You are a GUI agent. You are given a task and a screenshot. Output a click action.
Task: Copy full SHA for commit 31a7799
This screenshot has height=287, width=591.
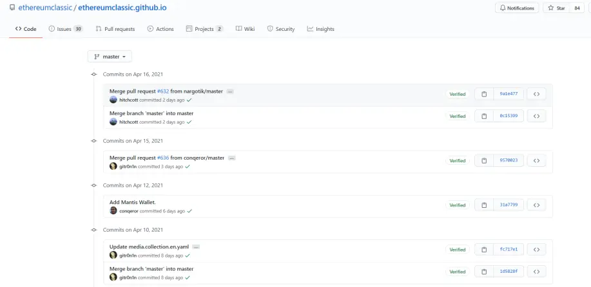[484, 205]
